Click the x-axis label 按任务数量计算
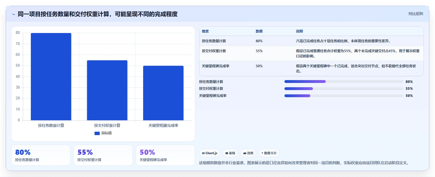The image size is (435, 177). click(51, 125)
